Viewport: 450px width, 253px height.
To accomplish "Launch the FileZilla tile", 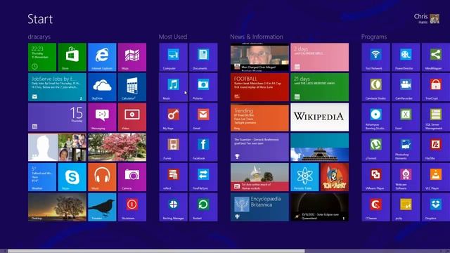I will click(x=436, y=147).
